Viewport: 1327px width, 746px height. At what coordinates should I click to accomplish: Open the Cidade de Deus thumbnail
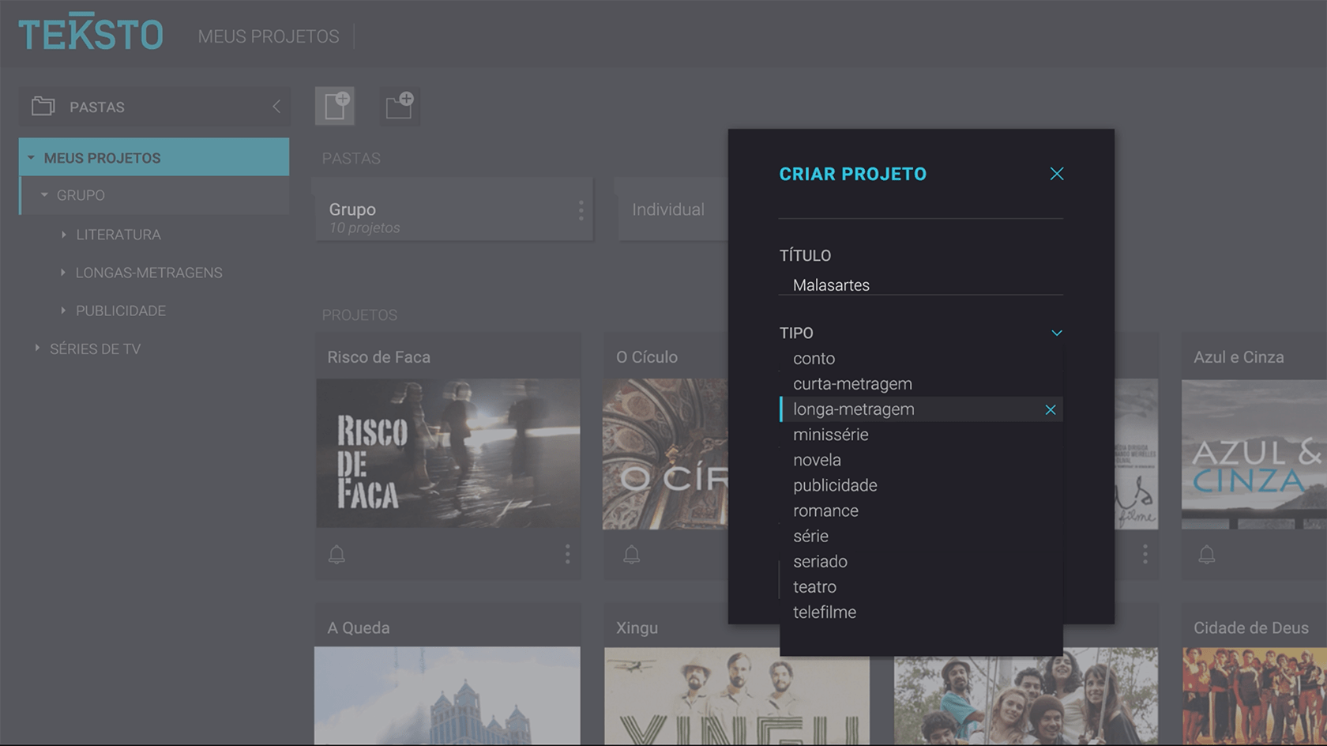tap(1254, 695)
